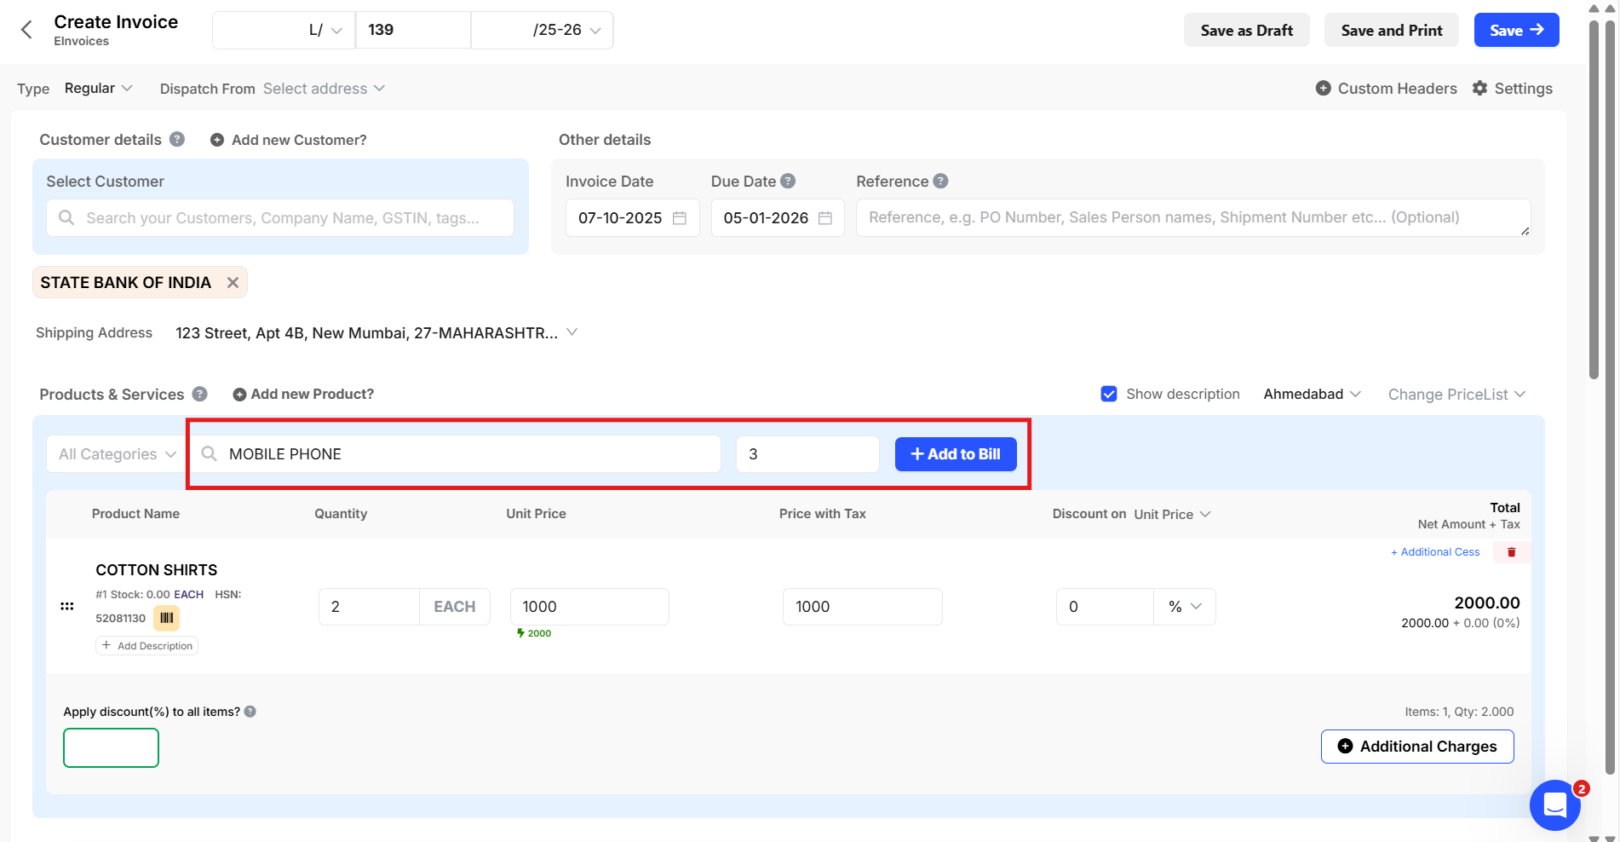The width and height of the screenshot is (1620, 842).
Task: Open the Invoice Date calendar icon
Action: click(x=680, y=218)
